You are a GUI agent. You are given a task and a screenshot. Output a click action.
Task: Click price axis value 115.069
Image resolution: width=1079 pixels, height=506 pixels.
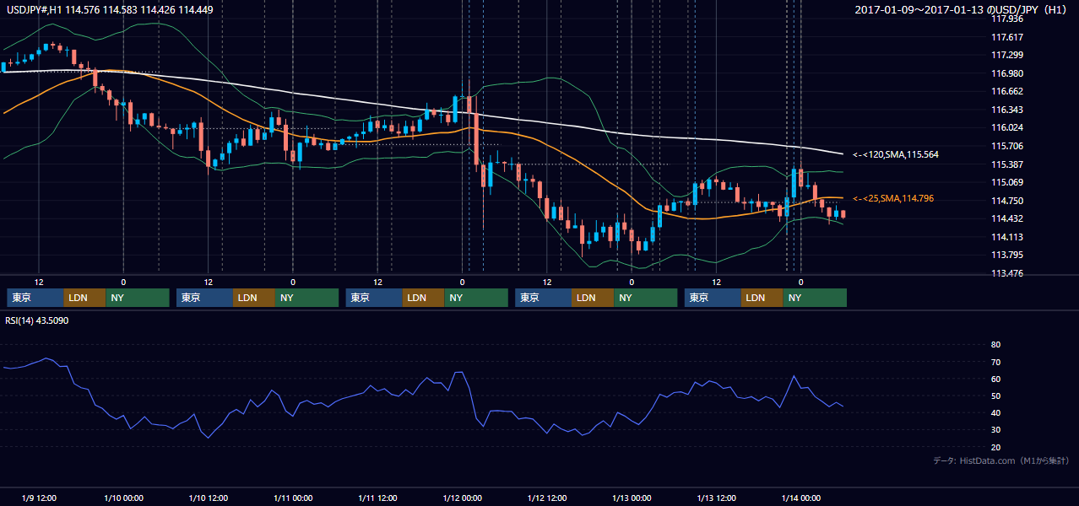click(1006, 182)
